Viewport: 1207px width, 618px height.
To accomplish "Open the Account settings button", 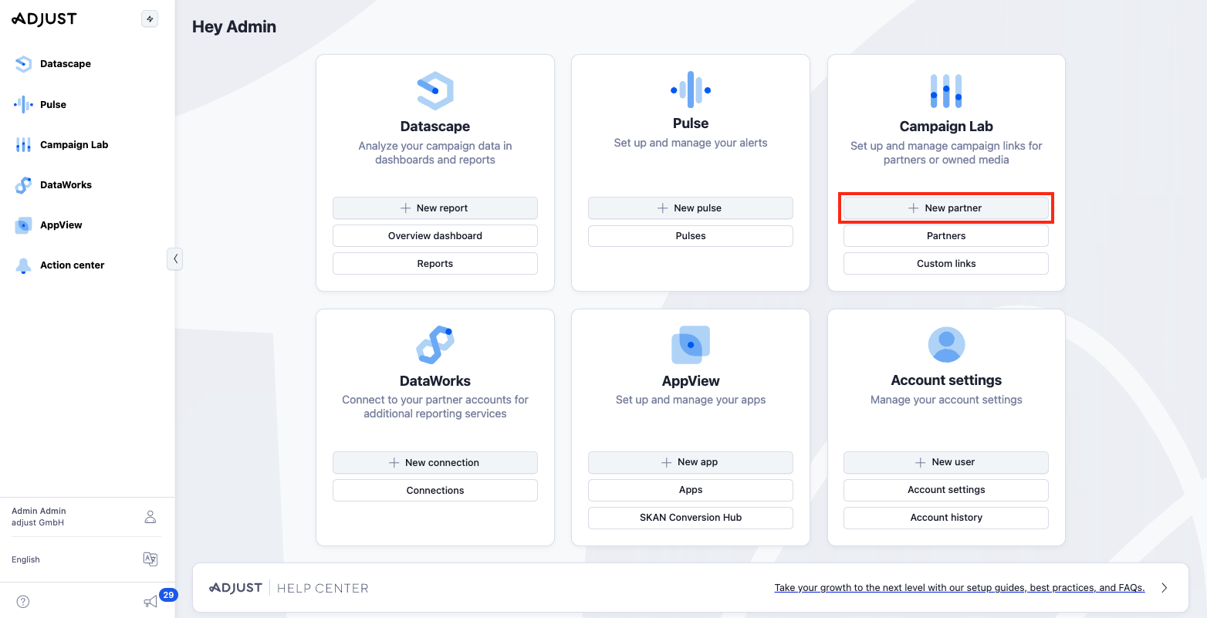I will [x=946, y=490].
